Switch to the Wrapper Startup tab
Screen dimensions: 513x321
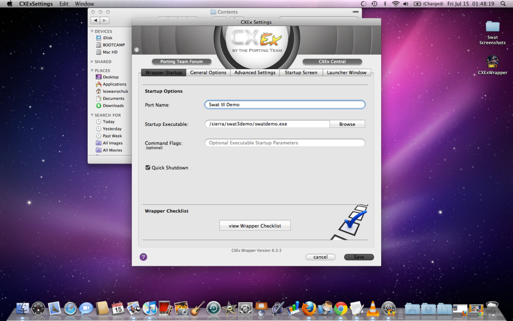(x=164, y=72)
